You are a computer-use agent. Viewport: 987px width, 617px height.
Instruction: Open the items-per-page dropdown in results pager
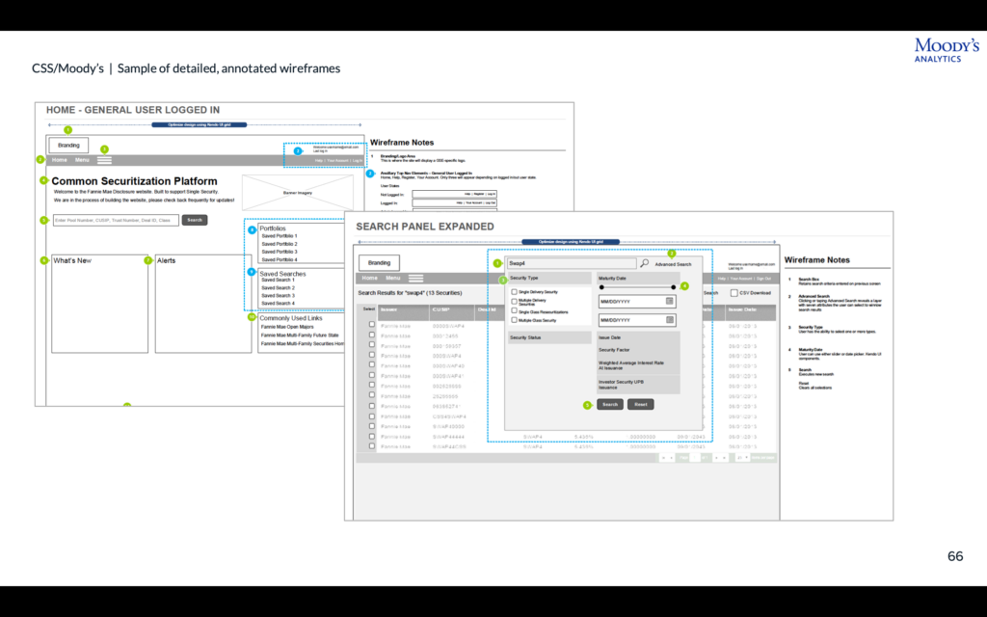[x=743, y=458]
